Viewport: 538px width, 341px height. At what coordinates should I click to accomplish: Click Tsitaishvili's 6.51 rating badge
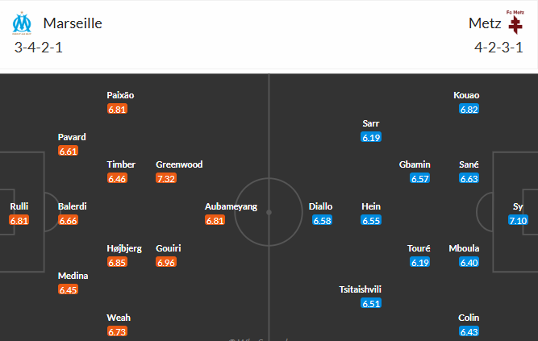pyautogui.click(x=371, y=304)
